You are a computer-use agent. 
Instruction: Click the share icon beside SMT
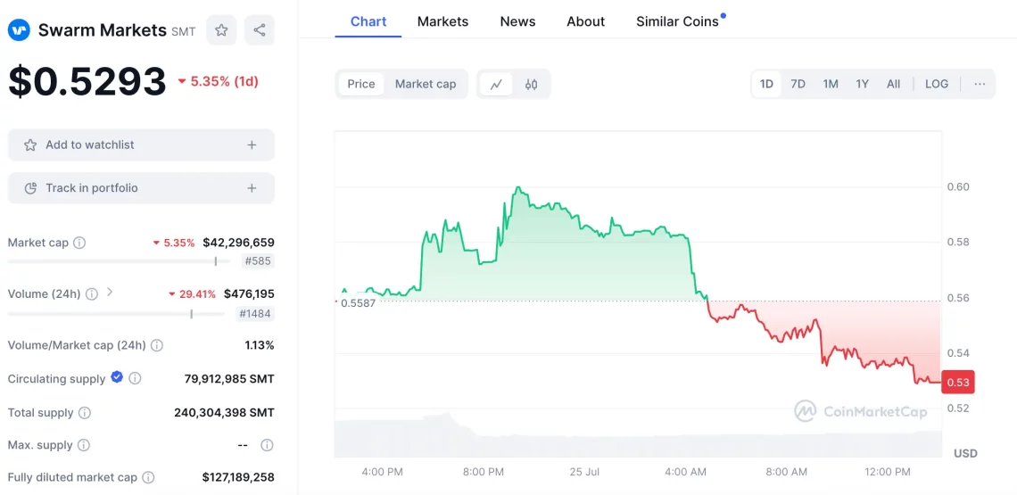[x=260, y=29]
